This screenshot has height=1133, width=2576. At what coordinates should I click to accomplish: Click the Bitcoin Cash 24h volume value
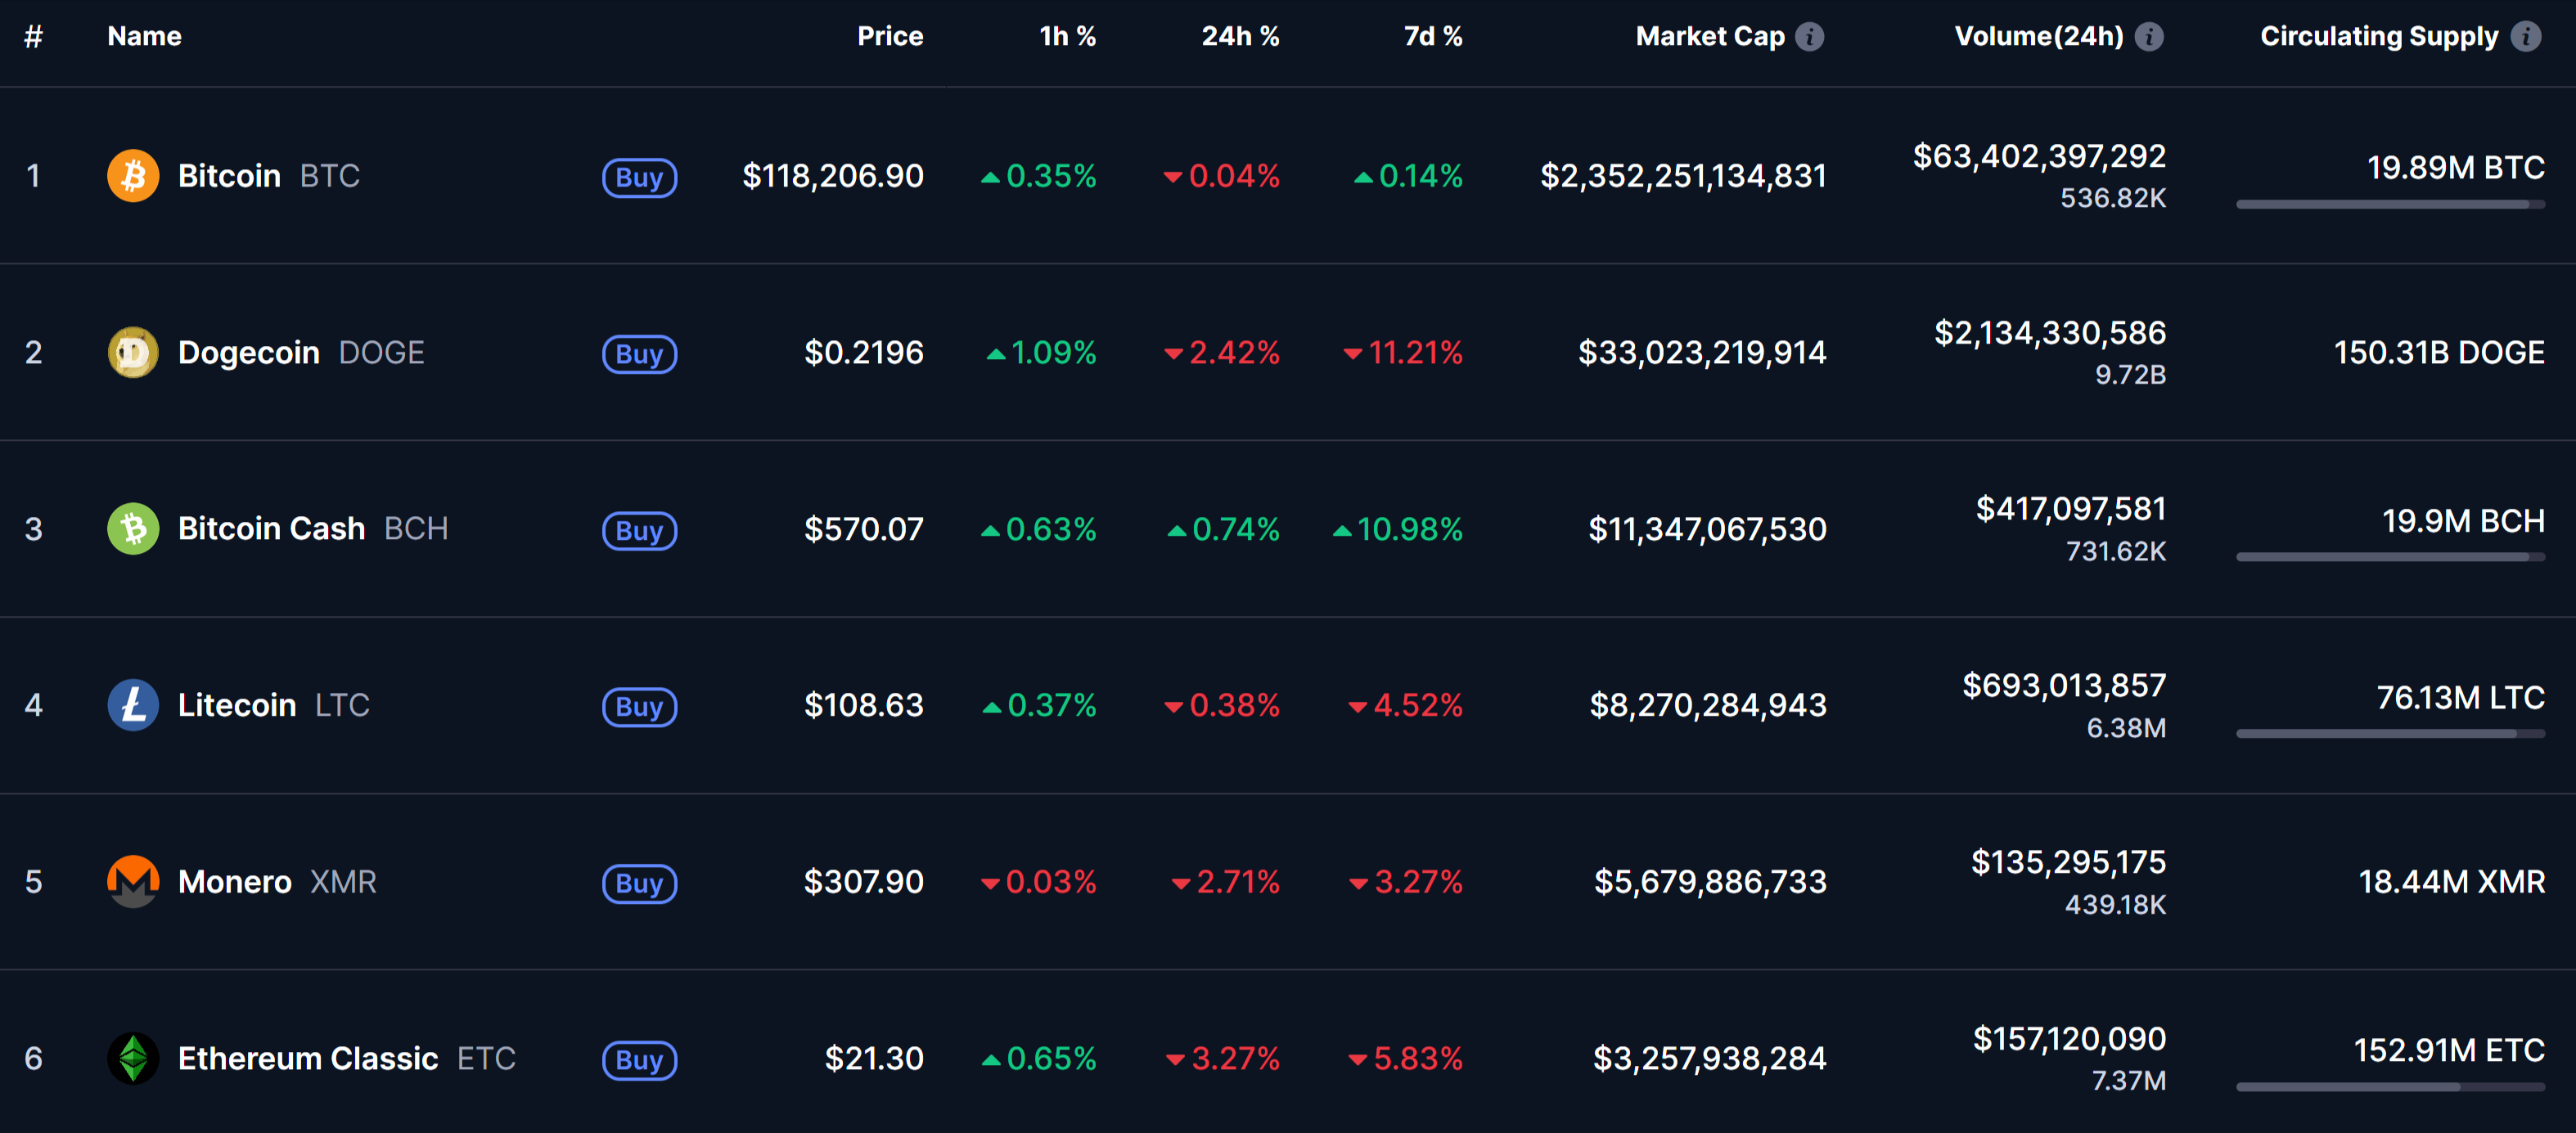(x=2071, y=509)
